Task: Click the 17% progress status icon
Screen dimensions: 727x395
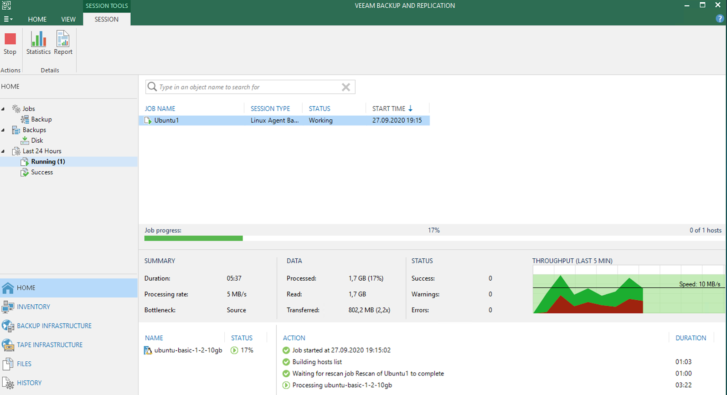Action: pos(234,350)
